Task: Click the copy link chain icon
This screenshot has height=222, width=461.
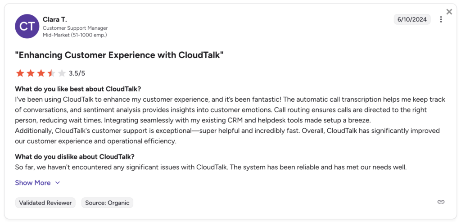Action: coord(441,202)
